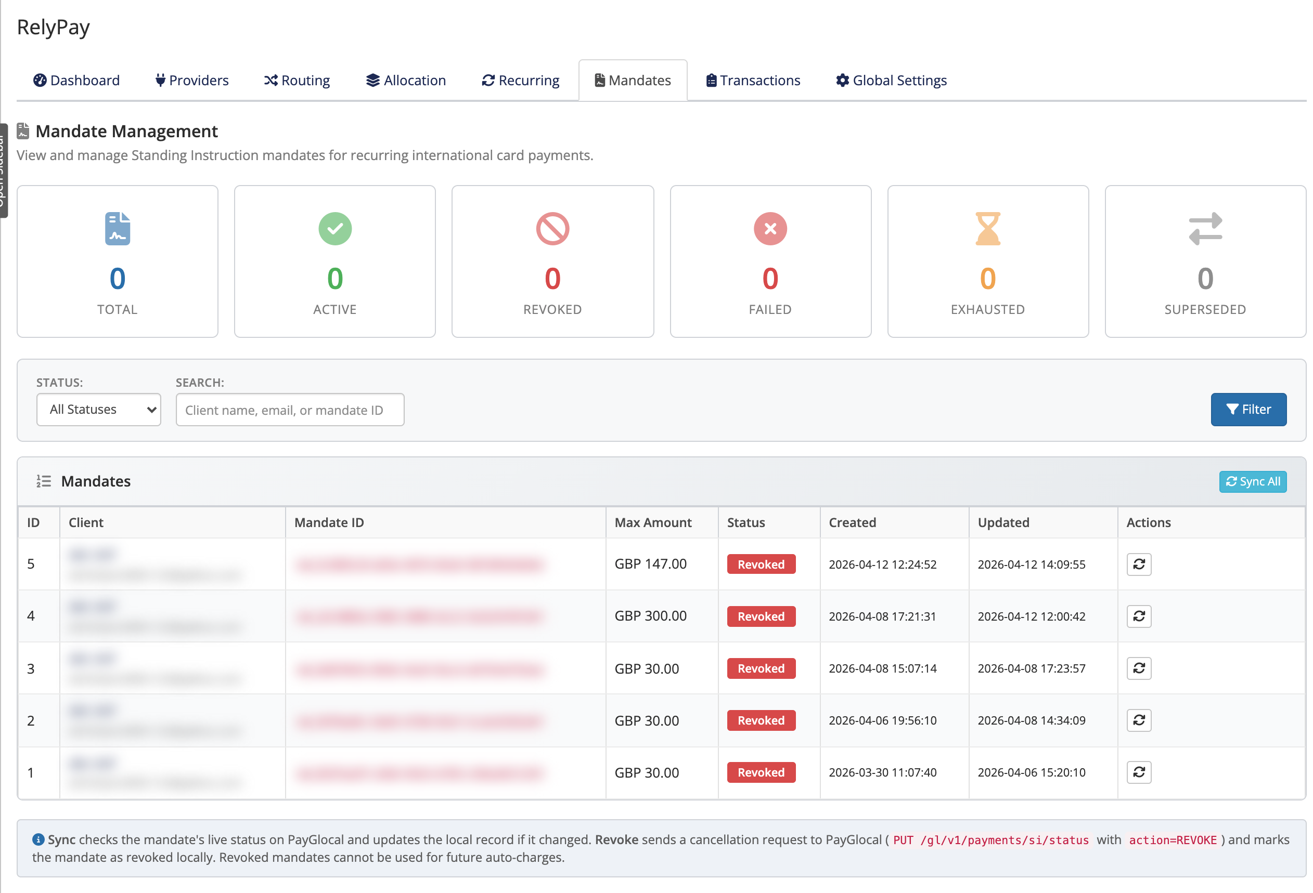Open the Allocation tab

pyautogui.click(x=406, y=80)
